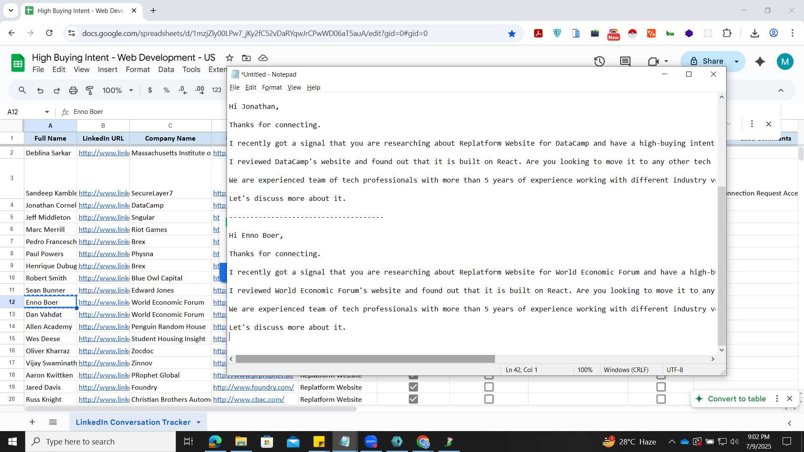
Task: Open foundry.com website link
Action: click(253, 387)
